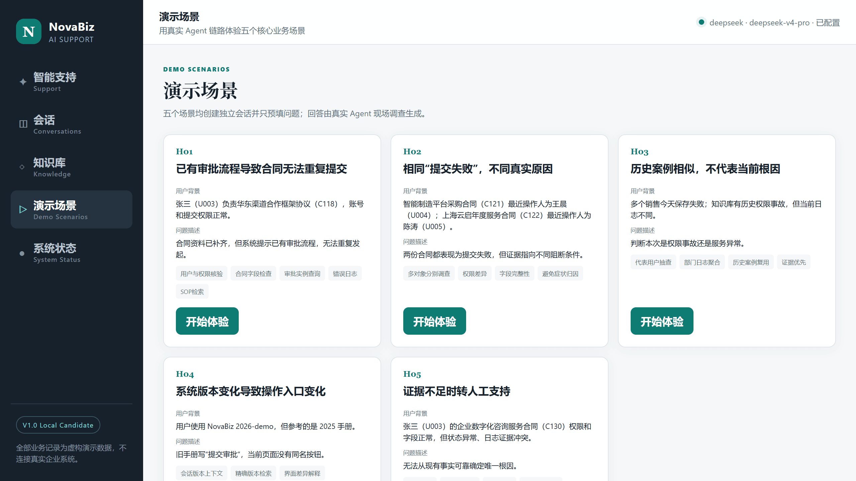Click the 部门日志聚合 tag
The image size is (856, 481).
click(702, 262)
